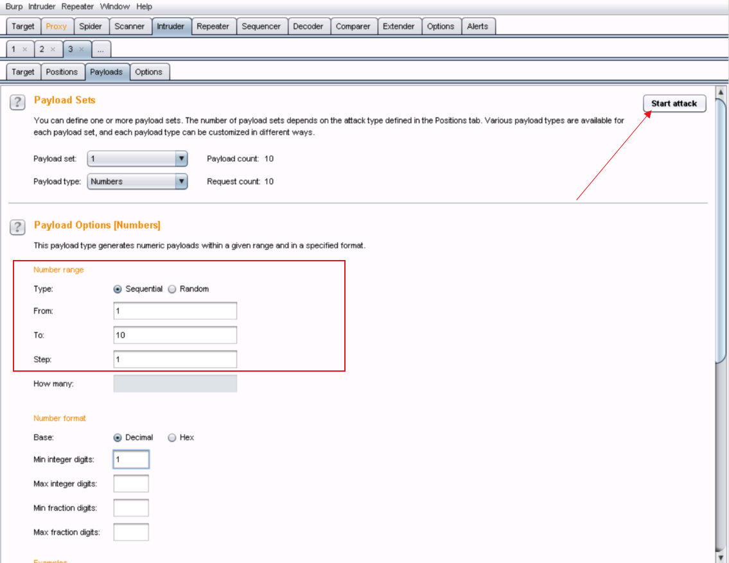
Task: Open Payload Sets help icon
Action: [x=18, y=102]
